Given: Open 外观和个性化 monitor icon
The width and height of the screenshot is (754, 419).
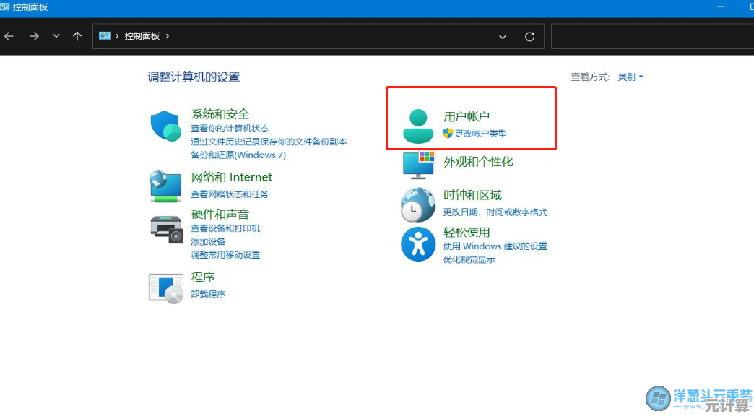Looking at the screenshot, I should (x=417, y=164).
